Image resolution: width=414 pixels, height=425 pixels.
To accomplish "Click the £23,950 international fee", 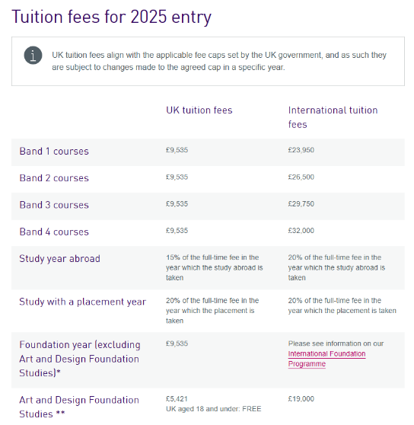I will coord(301,150).
